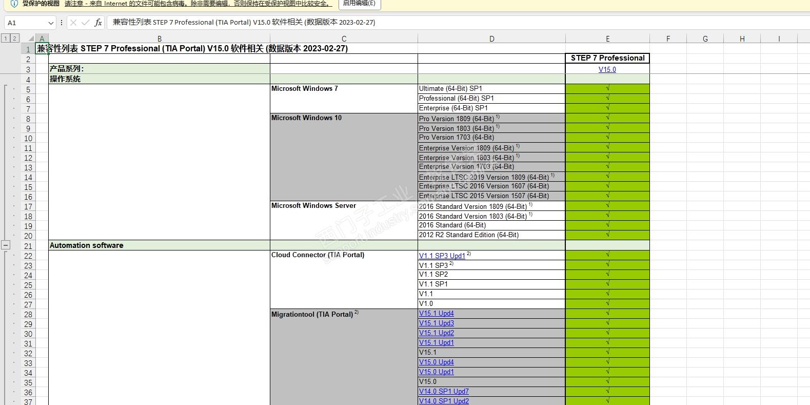Open Insert Function with the fx icon
Image resolution: width=810 pixels, height=405 pixels.
click(98, 23)
